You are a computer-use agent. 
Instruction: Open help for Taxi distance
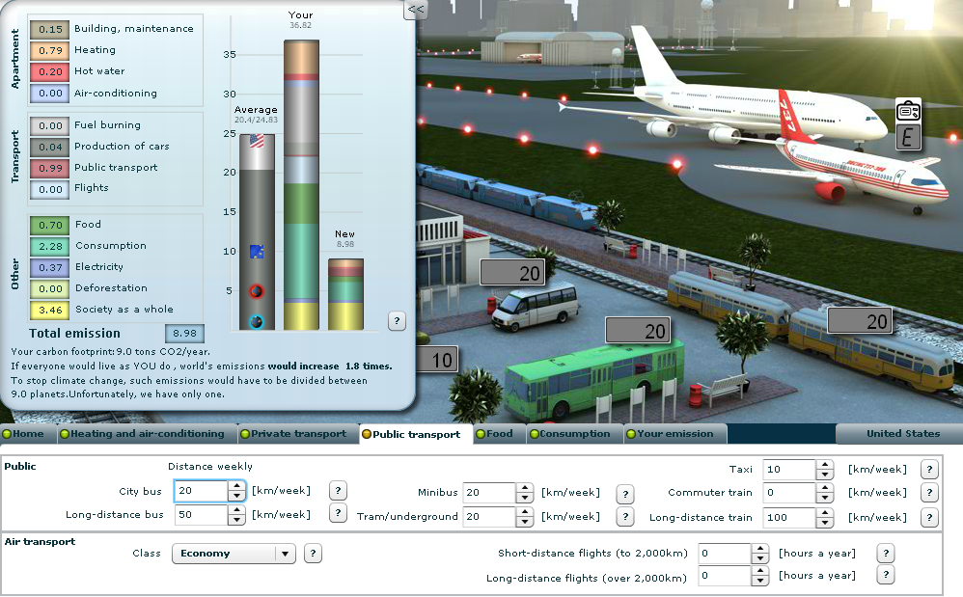(x=929, y=470)
